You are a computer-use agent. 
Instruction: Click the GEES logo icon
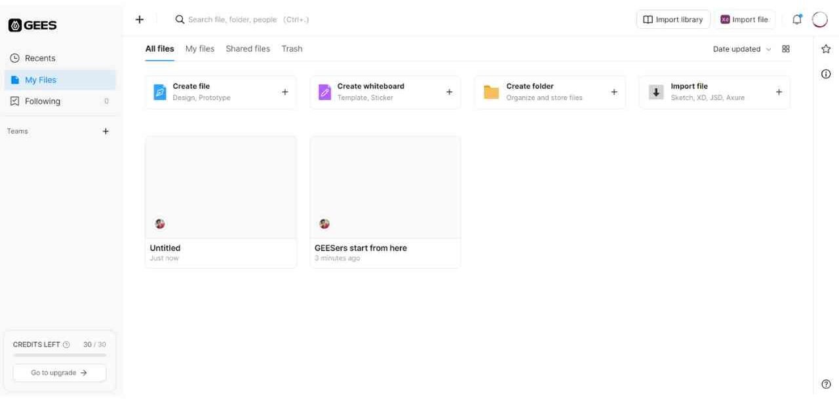coord(14,24)
